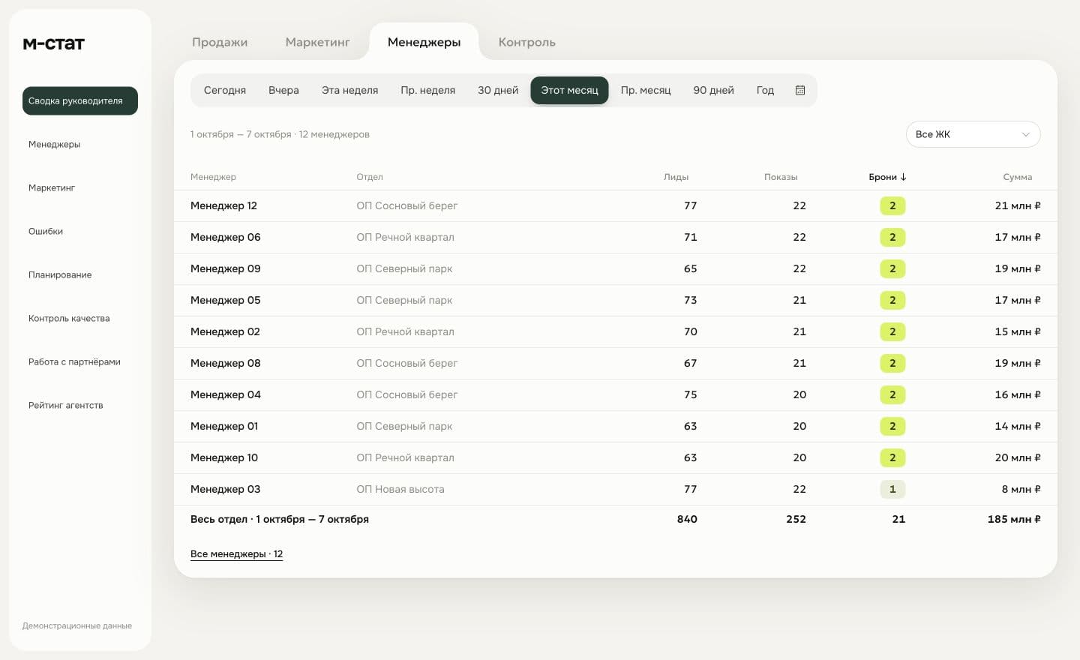The height and width of the screenshot is (660, 1080).
Task: Click the Сумма column header
Action: coord(1017,177)
